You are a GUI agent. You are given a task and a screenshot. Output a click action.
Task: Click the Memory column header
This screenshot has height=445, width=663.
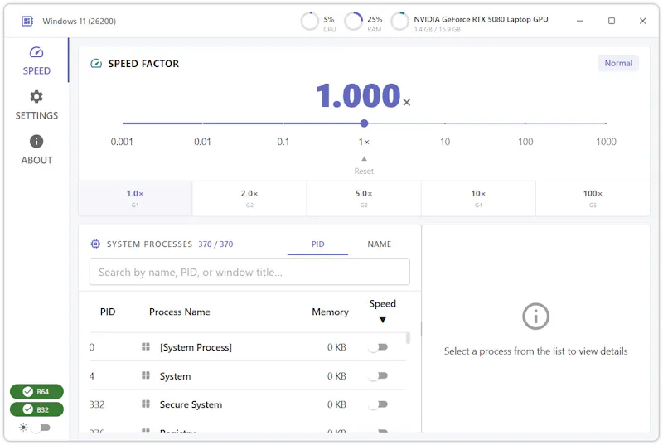[330, 312]
